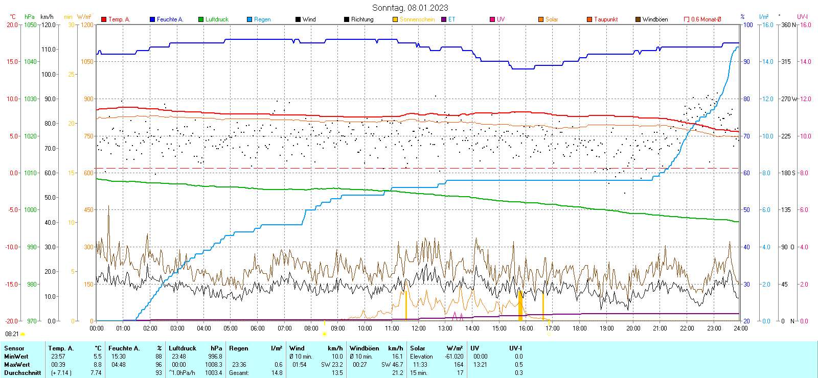Click the brown Windböen legend square
Viewport: 818px width, 378px height.
638,19
